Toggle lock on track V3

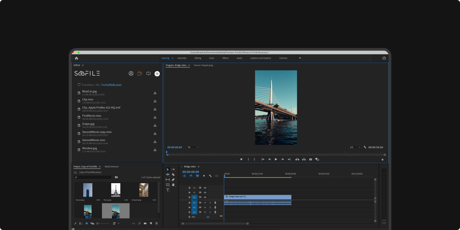pyautogui.click(x=189, y=187)
